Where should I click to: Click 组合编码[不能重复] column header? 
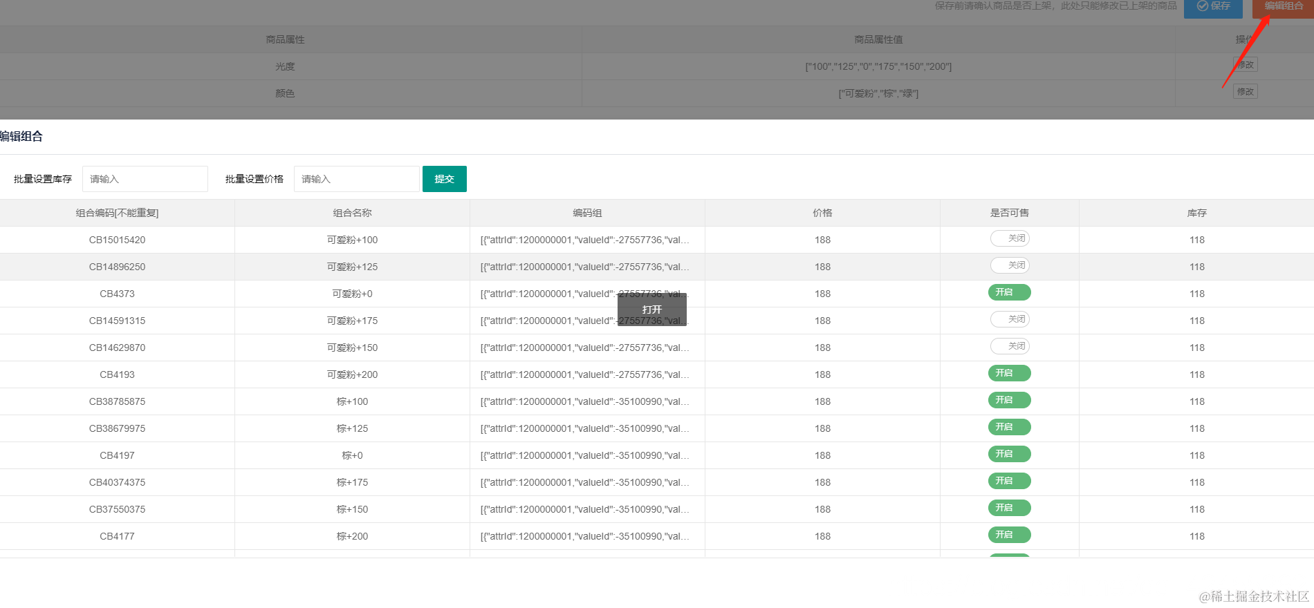click(x=118, y=213)
